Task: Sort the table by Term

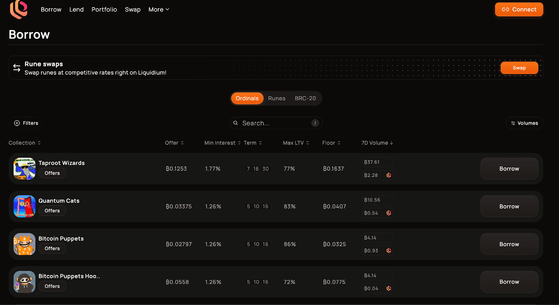Action: click(253, 143)
